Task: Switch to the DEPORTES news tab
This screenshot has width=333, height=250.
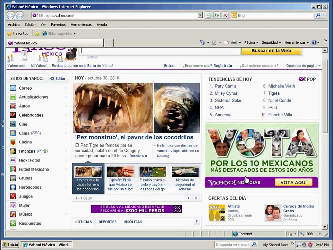Action: (108, 222)
